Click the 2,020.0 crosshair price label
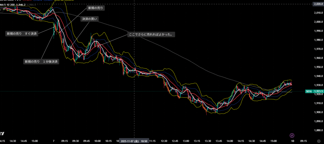The height and width of the screenshot is (144, 324). pos(318,4)
